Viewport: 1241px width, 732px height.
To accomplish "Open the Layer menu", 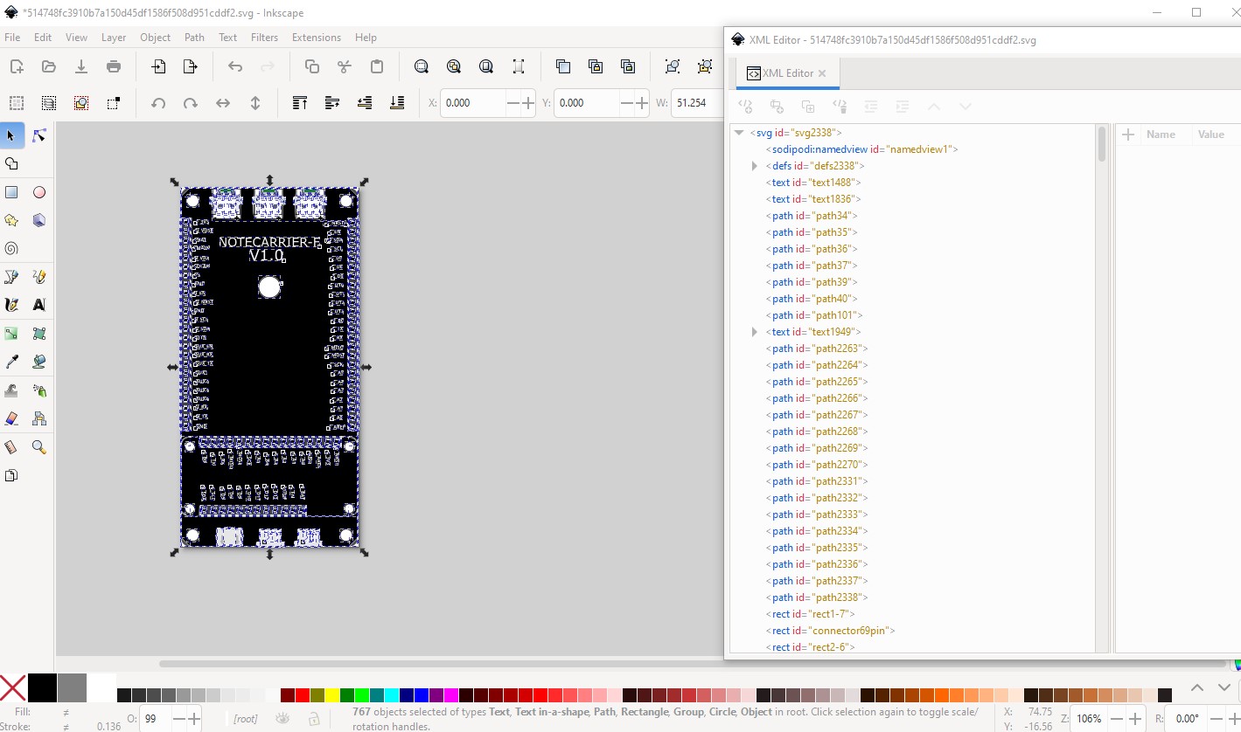I will [x=114, y=38].
